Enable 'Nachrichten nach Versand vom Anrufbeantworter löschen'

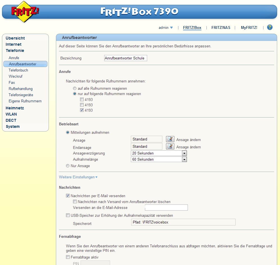click(x=75, y=202)
